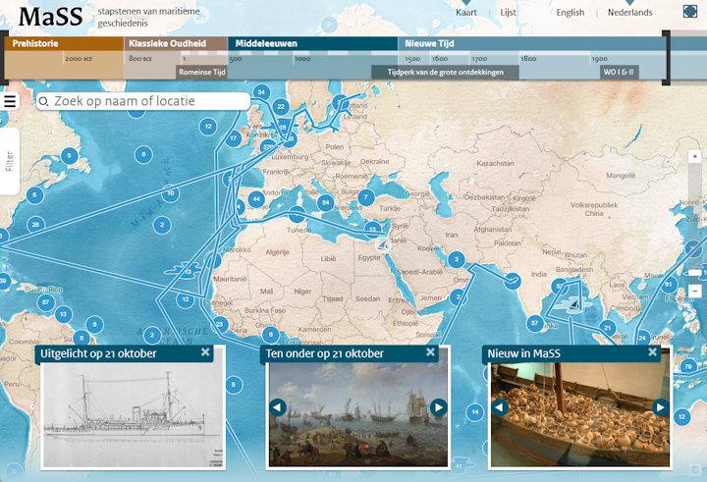Select the Prehistorie period on the timeline

[64, 43]
